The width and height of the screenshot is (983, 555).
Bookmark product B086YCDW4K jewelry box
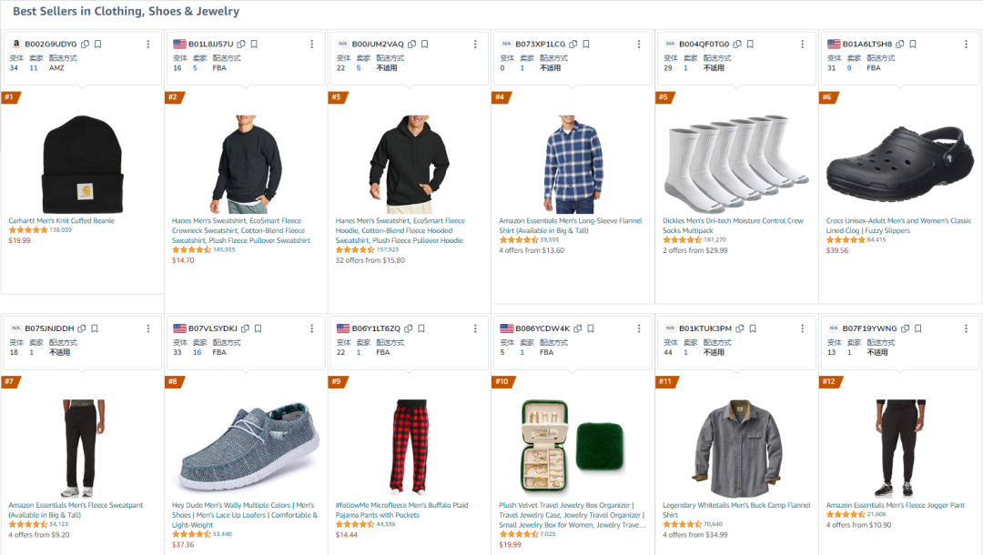coord(591,328)
